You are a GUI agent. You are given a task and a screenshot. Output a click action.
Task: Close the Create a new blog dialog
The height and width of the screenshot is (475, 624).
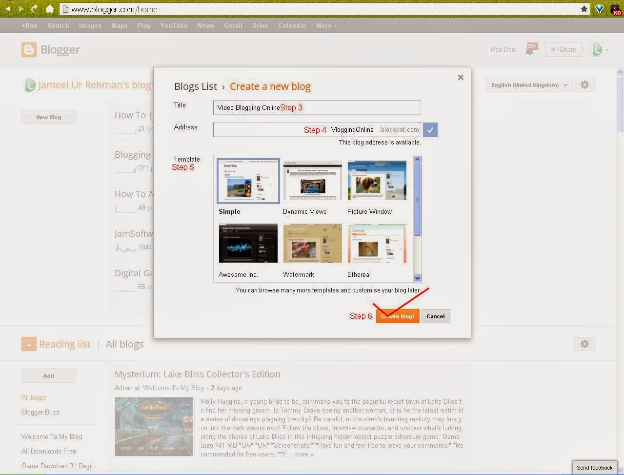461,77
